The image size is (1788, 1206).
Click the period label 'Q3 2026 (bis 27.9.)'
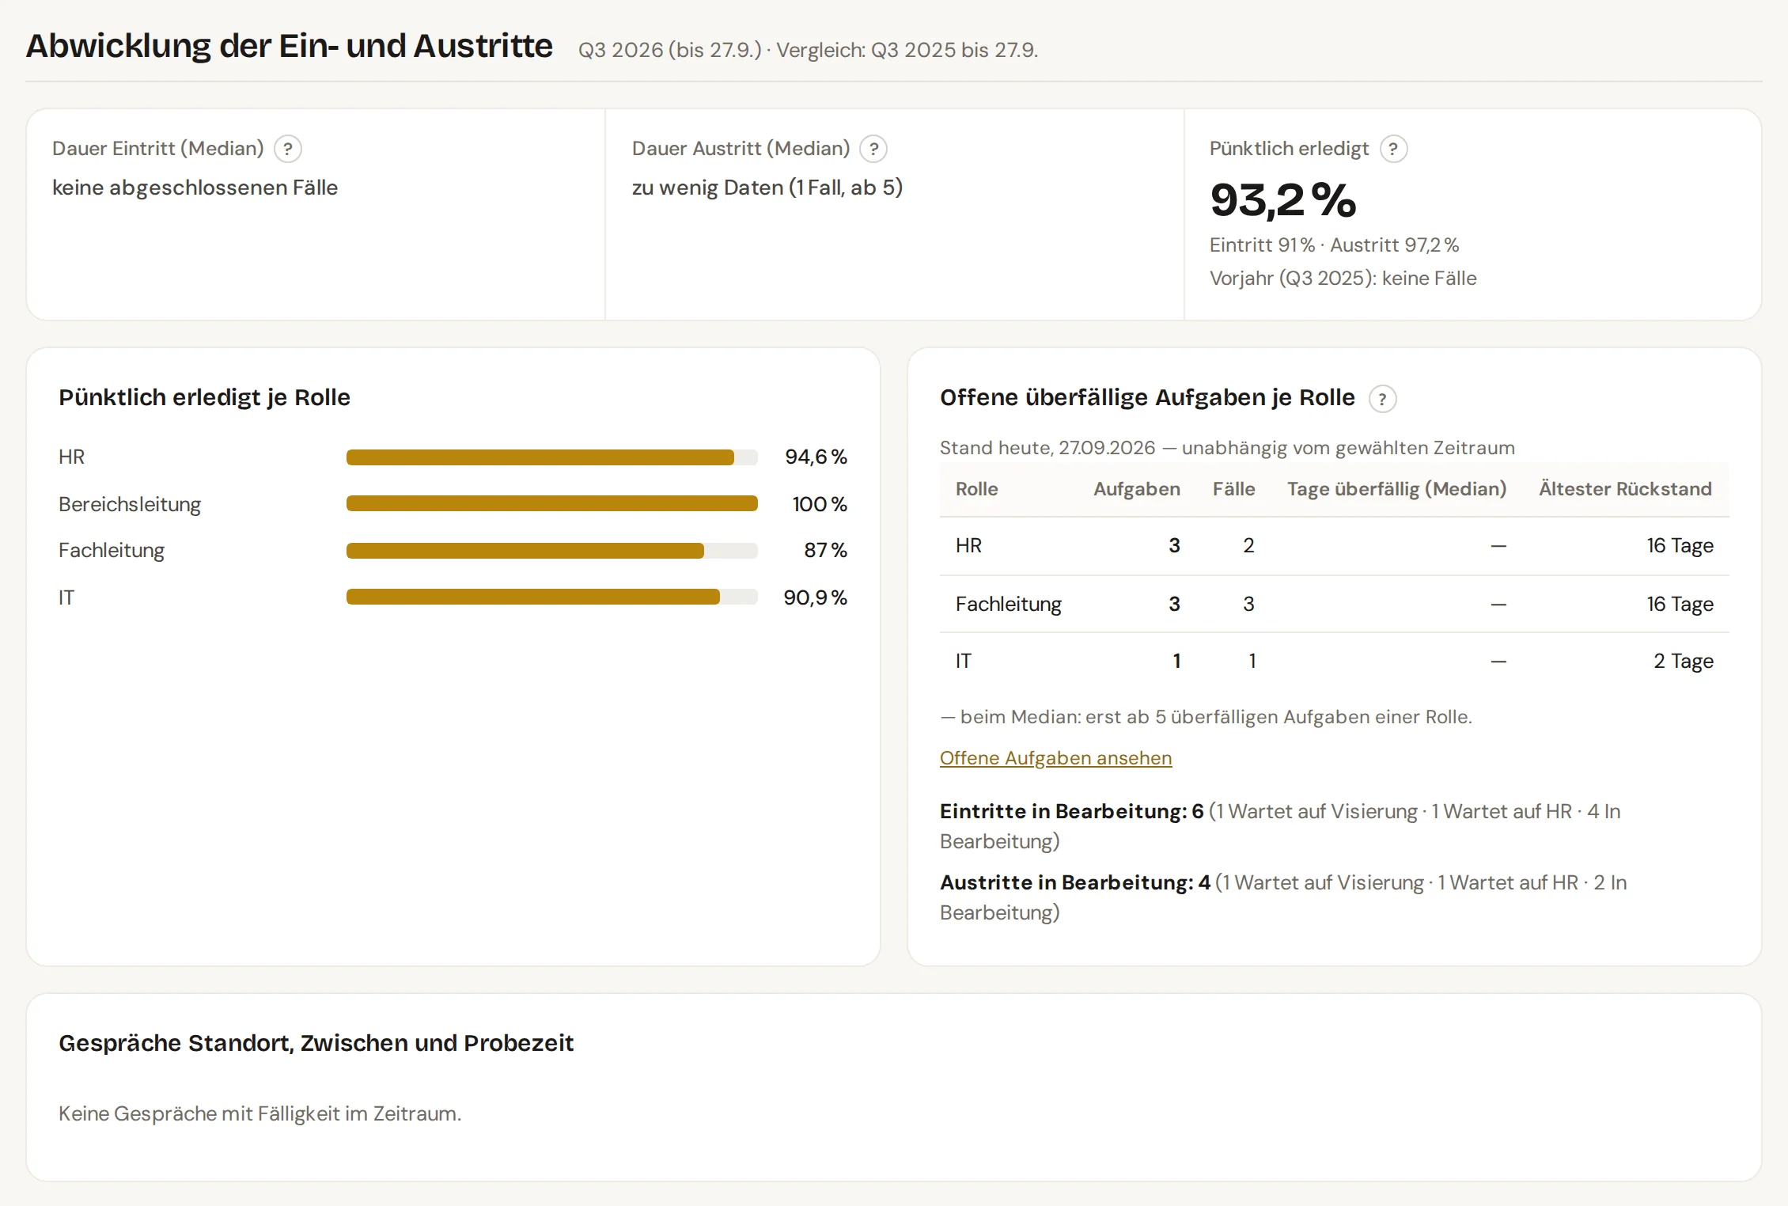click(669, 50)
